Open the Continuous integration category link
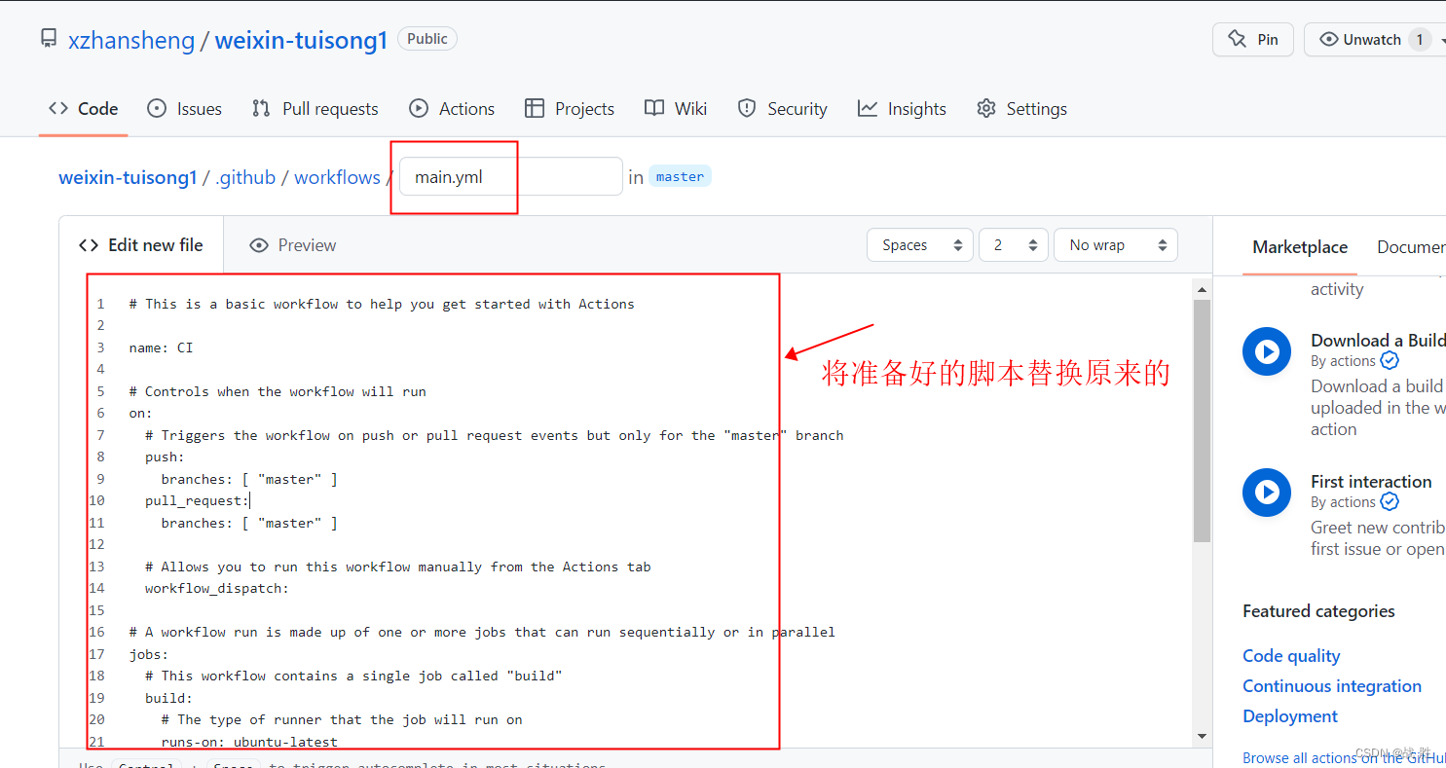The width and height of the screenshot is (1446, 768). 1331,686
